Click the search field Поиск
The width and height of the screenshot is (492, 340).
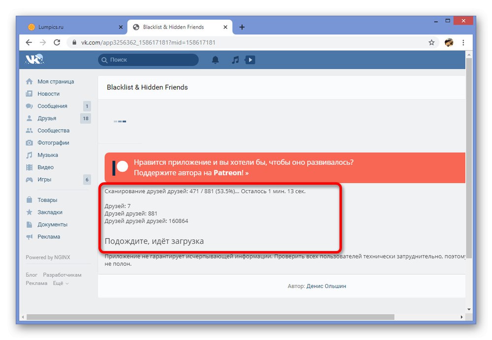click(149, 60)
